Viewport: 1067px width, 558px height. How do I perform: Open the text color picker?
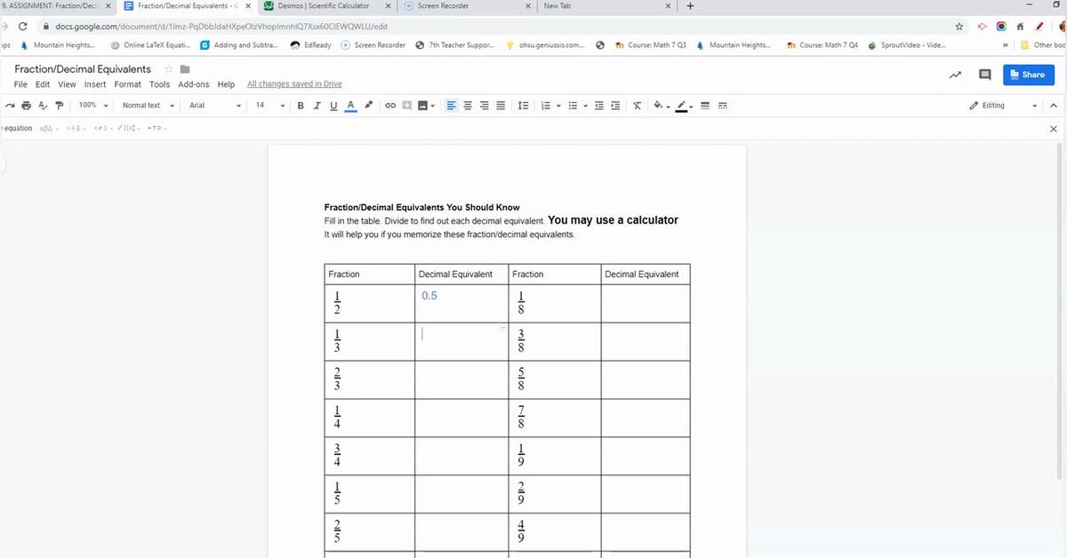point(350,106)
